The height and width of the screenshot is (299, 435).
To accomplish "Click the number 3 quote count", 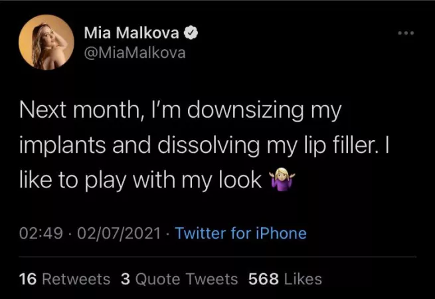I will click(x=126, y=279).
